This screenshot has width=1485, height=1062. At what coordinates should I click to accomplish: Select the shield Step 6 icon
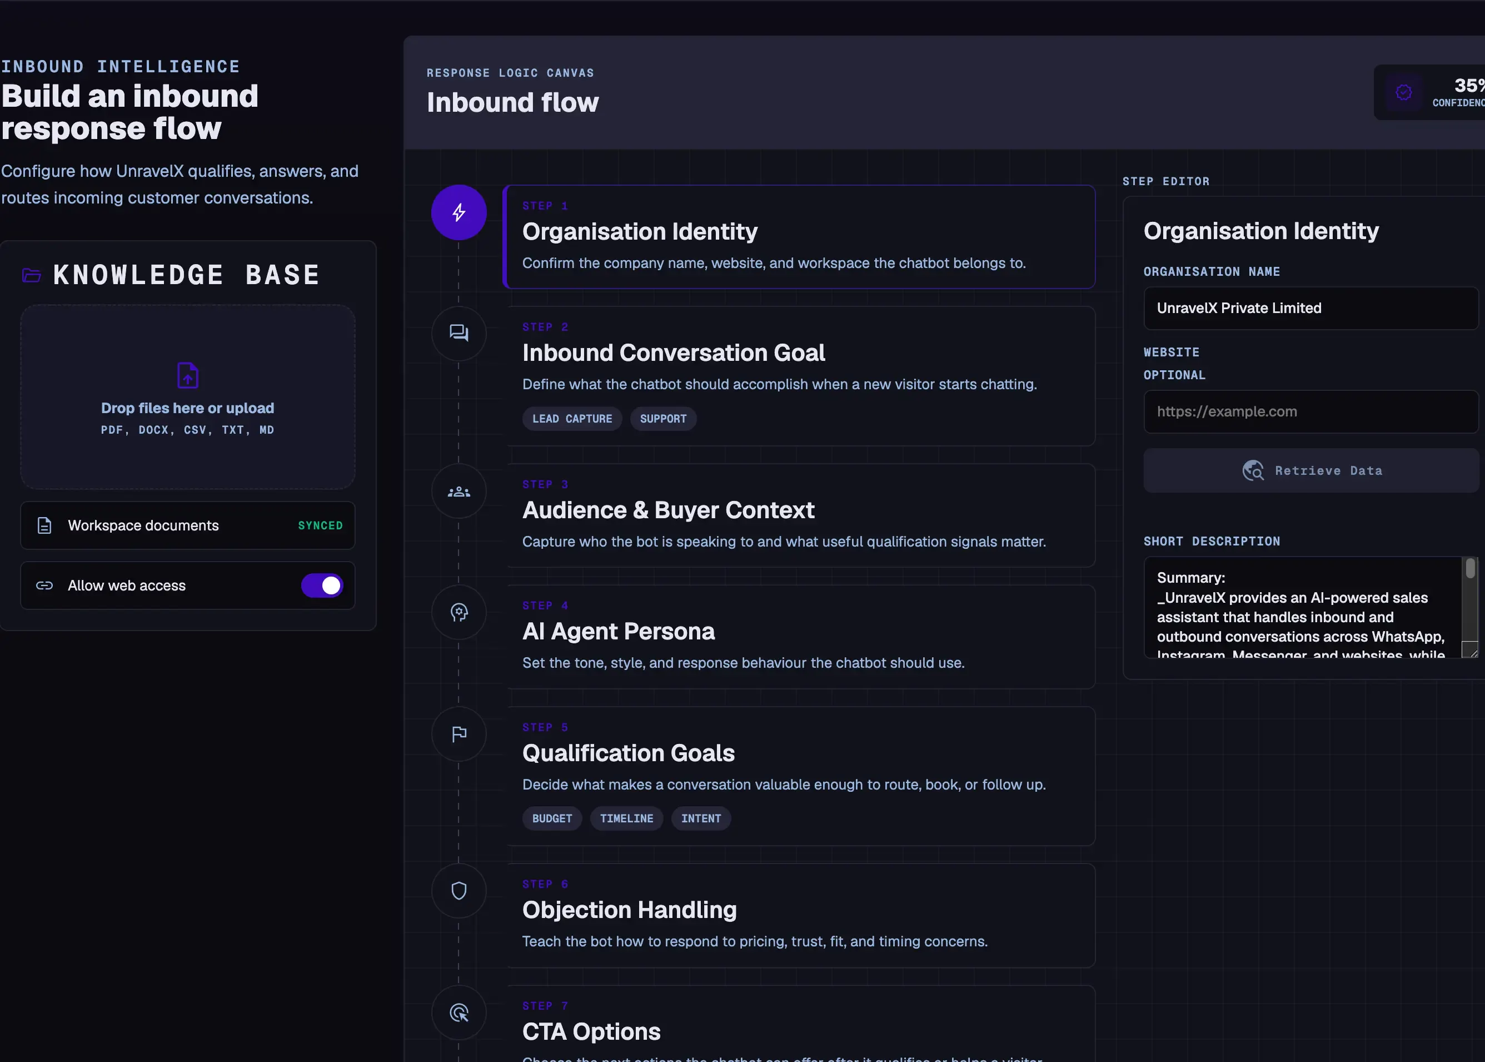tap(459, 891)
